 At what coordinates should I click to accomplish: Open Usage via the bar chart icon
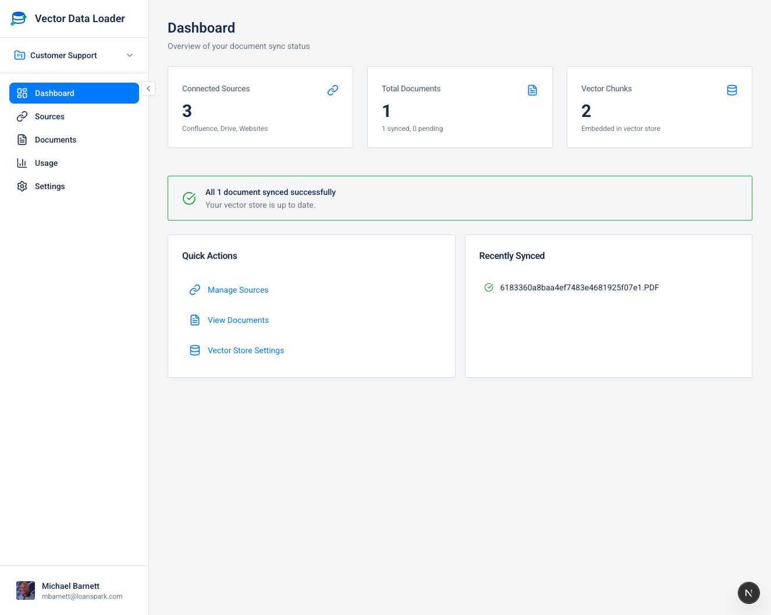point(22,162)
